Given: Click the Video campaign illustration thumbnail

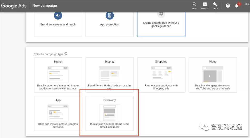Looking at the screenshot, I should point(213,74).
